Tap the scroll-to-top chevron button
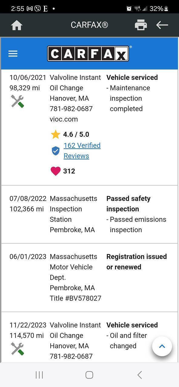 tap(162, 346)
